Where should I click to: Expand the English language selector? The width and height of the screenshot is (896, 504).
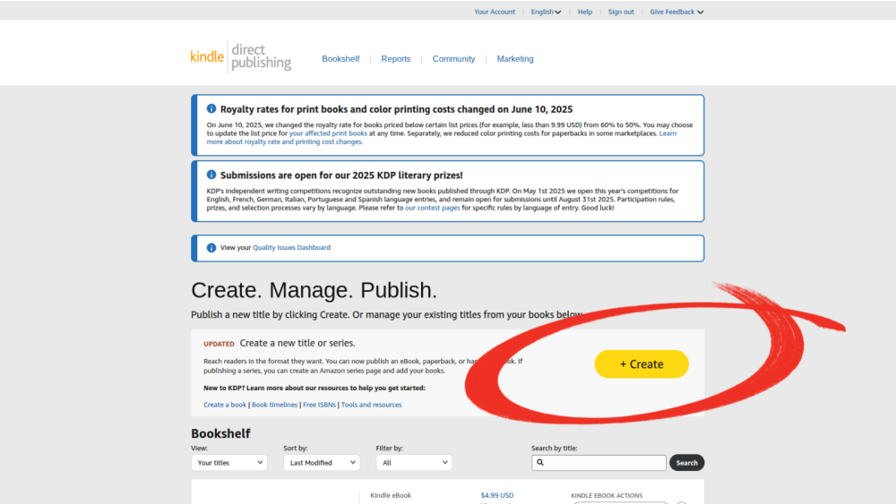[x=546, y=12]
